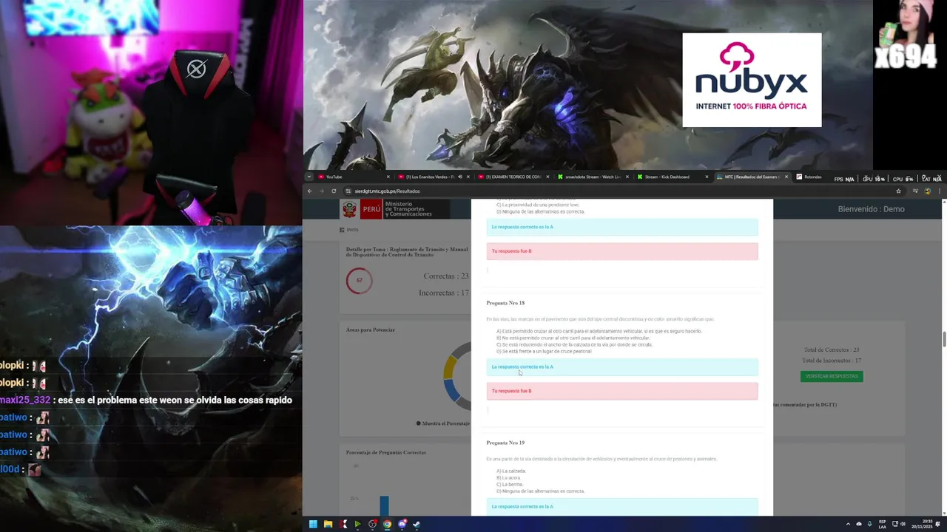
Task: Open the ESP LAA language switcher
Action: pyautogui.click(x=883, y=524)
